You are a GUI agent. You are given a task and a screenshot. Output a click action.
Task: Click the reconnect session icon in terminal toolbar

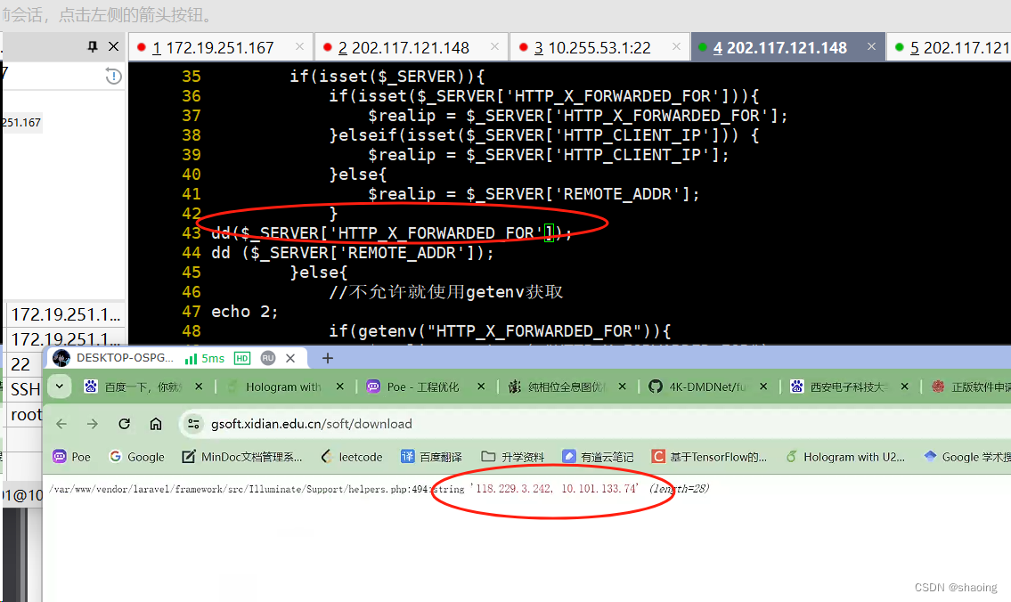click(113, 77)
